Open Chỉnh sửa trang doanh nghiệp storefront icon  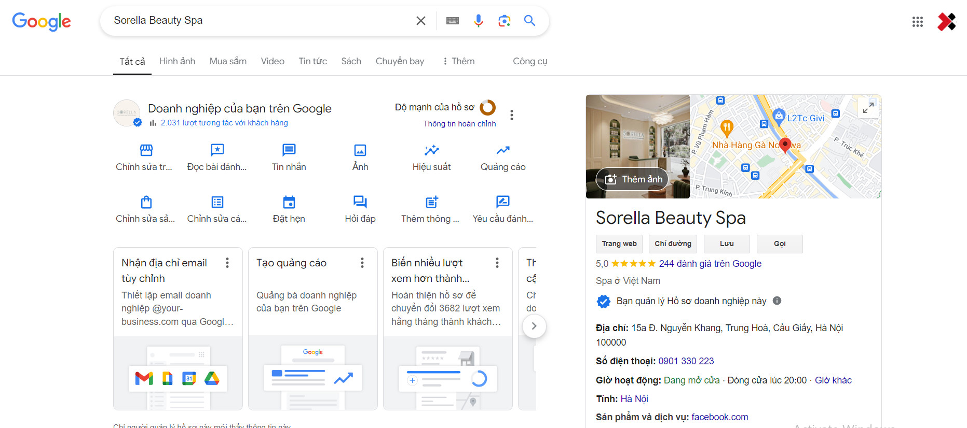(146, 150)
